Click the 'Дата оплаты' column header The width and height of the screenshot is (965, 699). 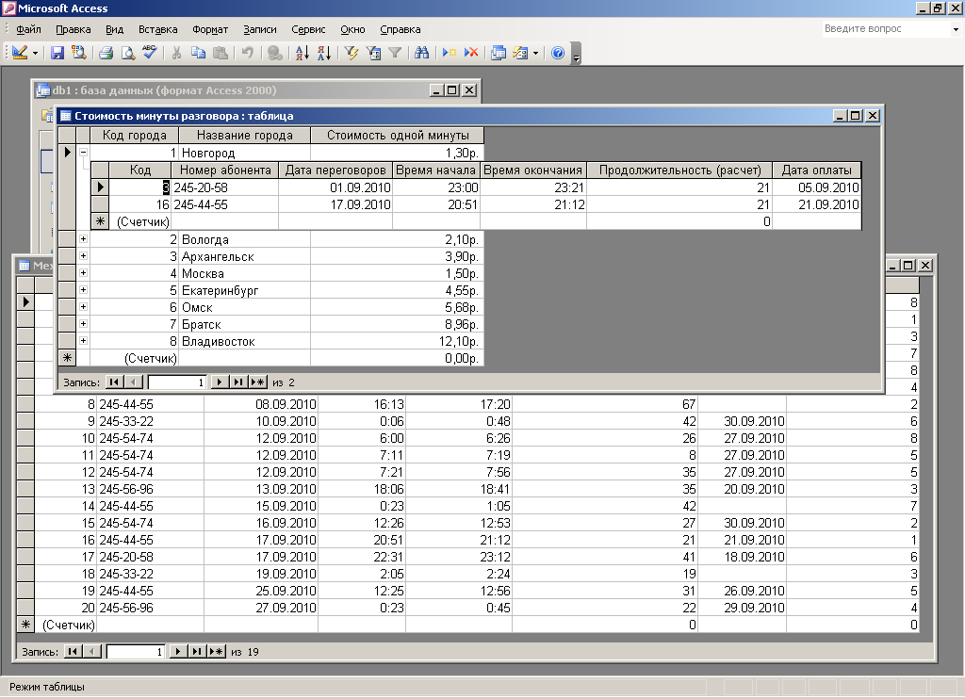tap(817, 171)
